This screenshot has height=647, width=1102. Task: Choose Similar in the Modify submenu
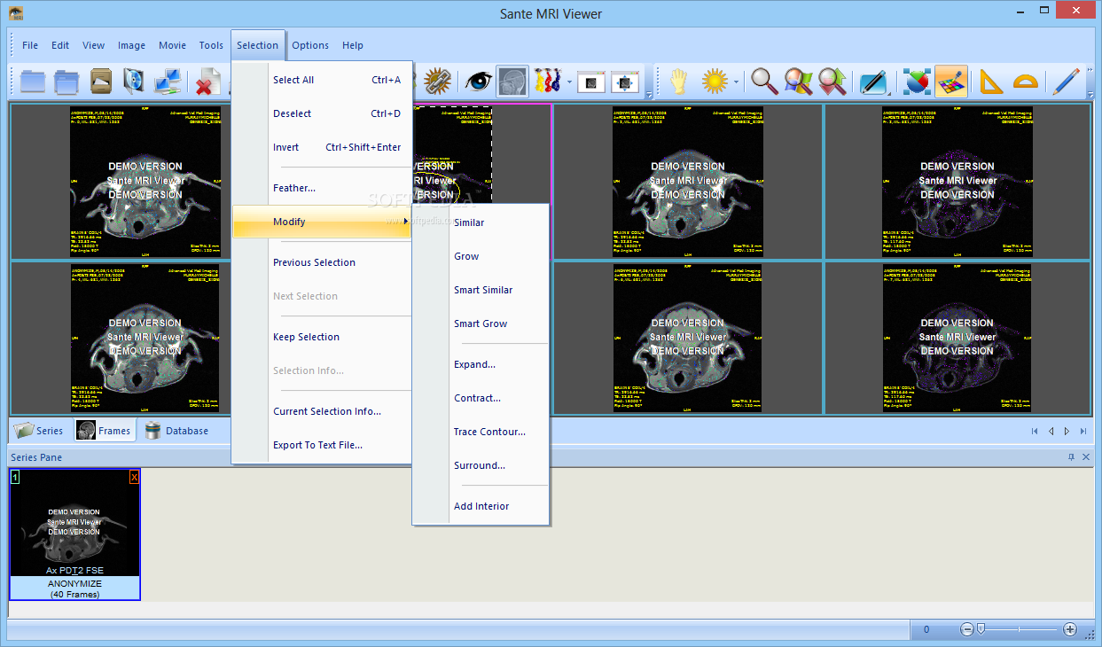pyautogui.click(x=481, y=222)
